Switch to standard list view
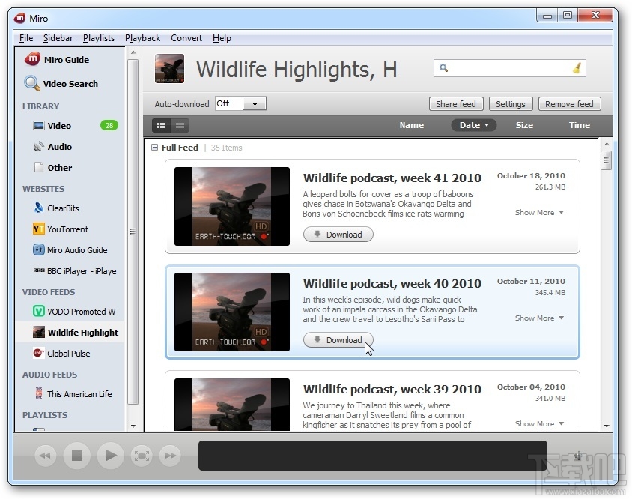 click(x=161, y=125)
